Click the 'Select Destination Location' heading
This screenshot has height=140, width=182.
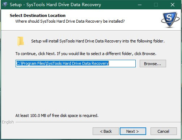[38, 15]
